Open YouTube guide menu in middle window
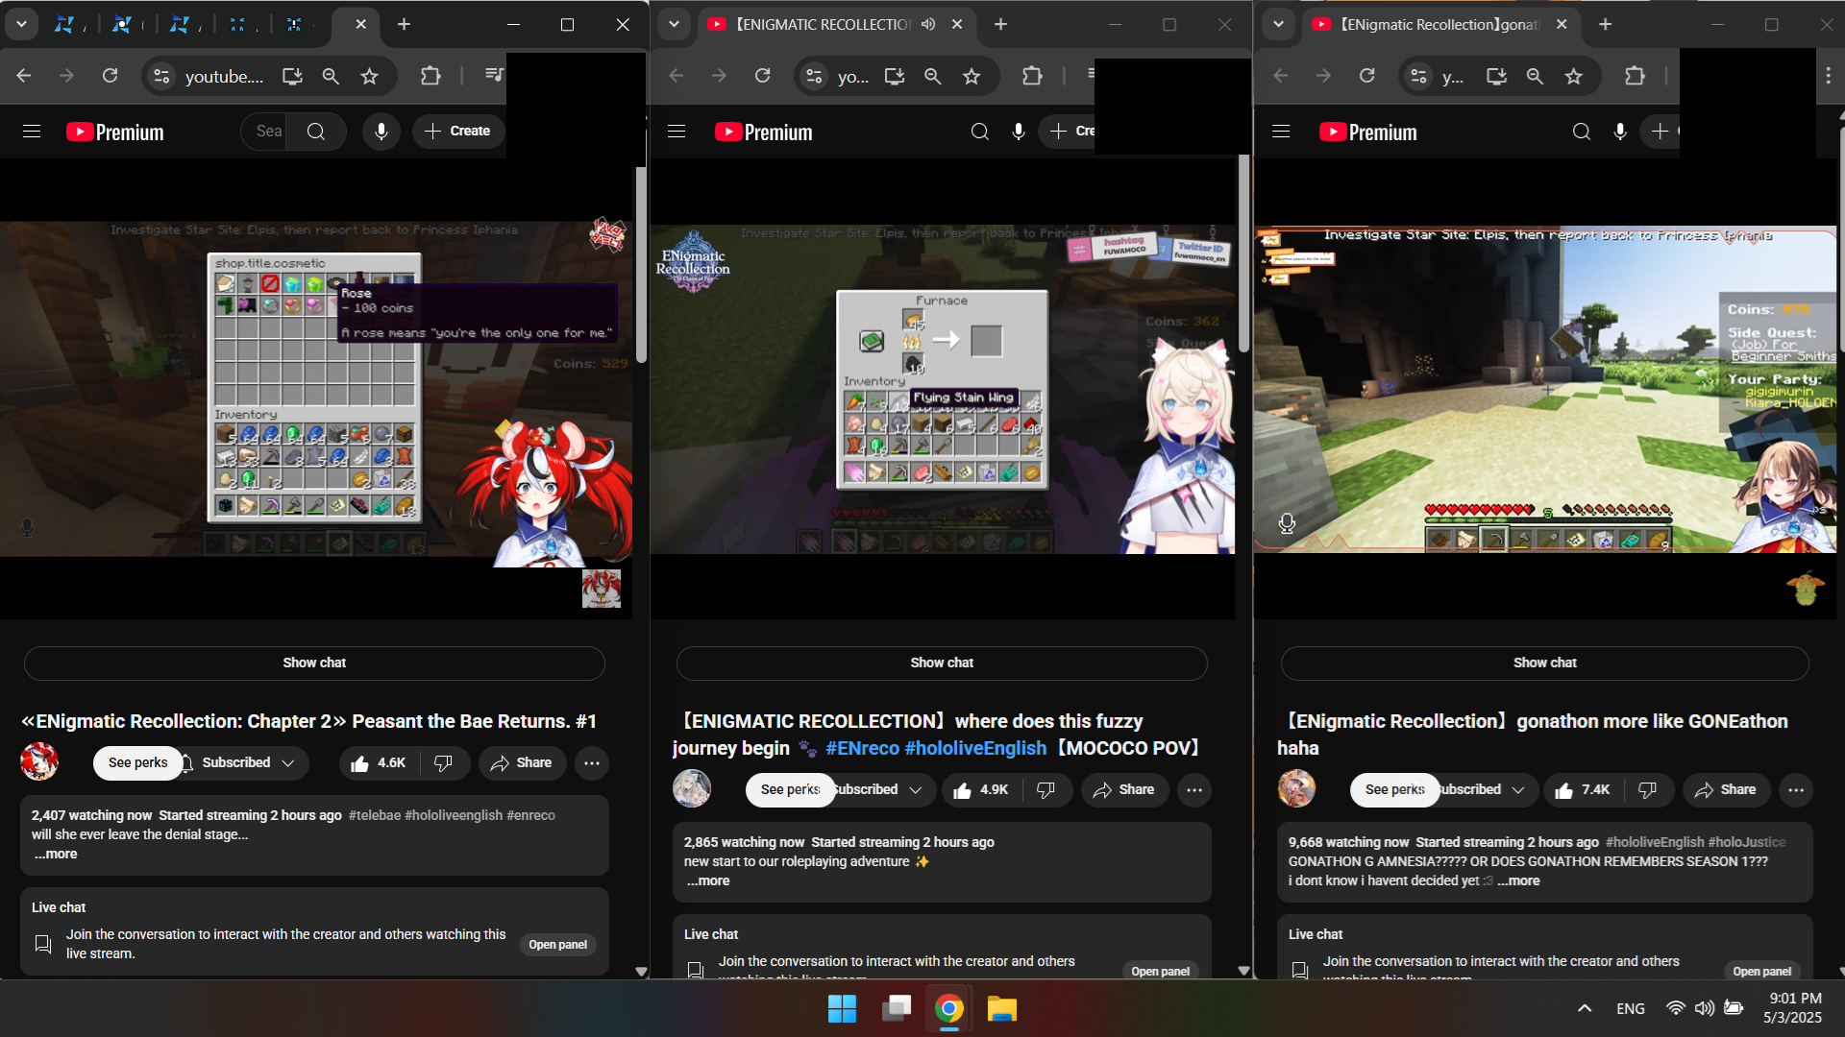The image size is (1845, 1037). coord(676,132)
